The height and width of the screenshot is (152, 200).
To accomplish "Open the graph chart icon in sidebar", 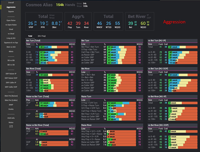I will tap(11, 126).
